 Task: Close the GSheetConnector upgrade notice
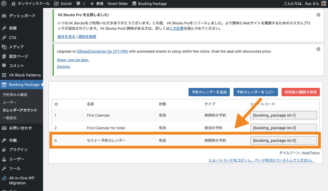(x=318, y=49)
